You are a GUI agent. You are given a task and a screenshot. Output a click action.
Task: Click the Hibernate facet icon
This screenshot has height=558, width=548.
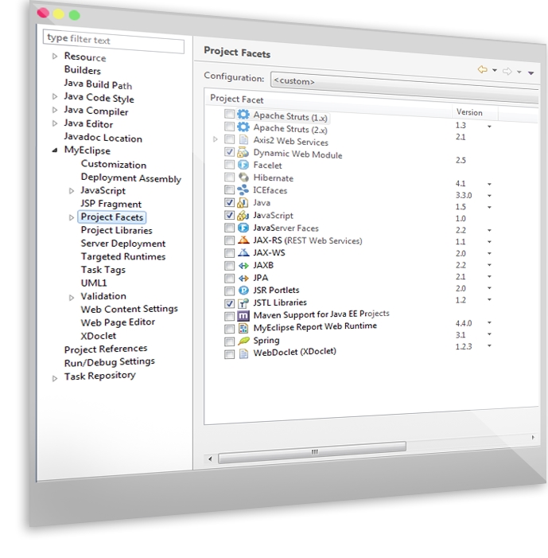pos(243,178)
